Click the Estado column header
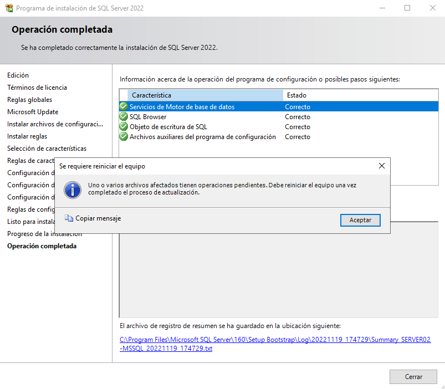The width and height of the screenshot is (445, 389). pyautogui.click(x=295, y=95)
